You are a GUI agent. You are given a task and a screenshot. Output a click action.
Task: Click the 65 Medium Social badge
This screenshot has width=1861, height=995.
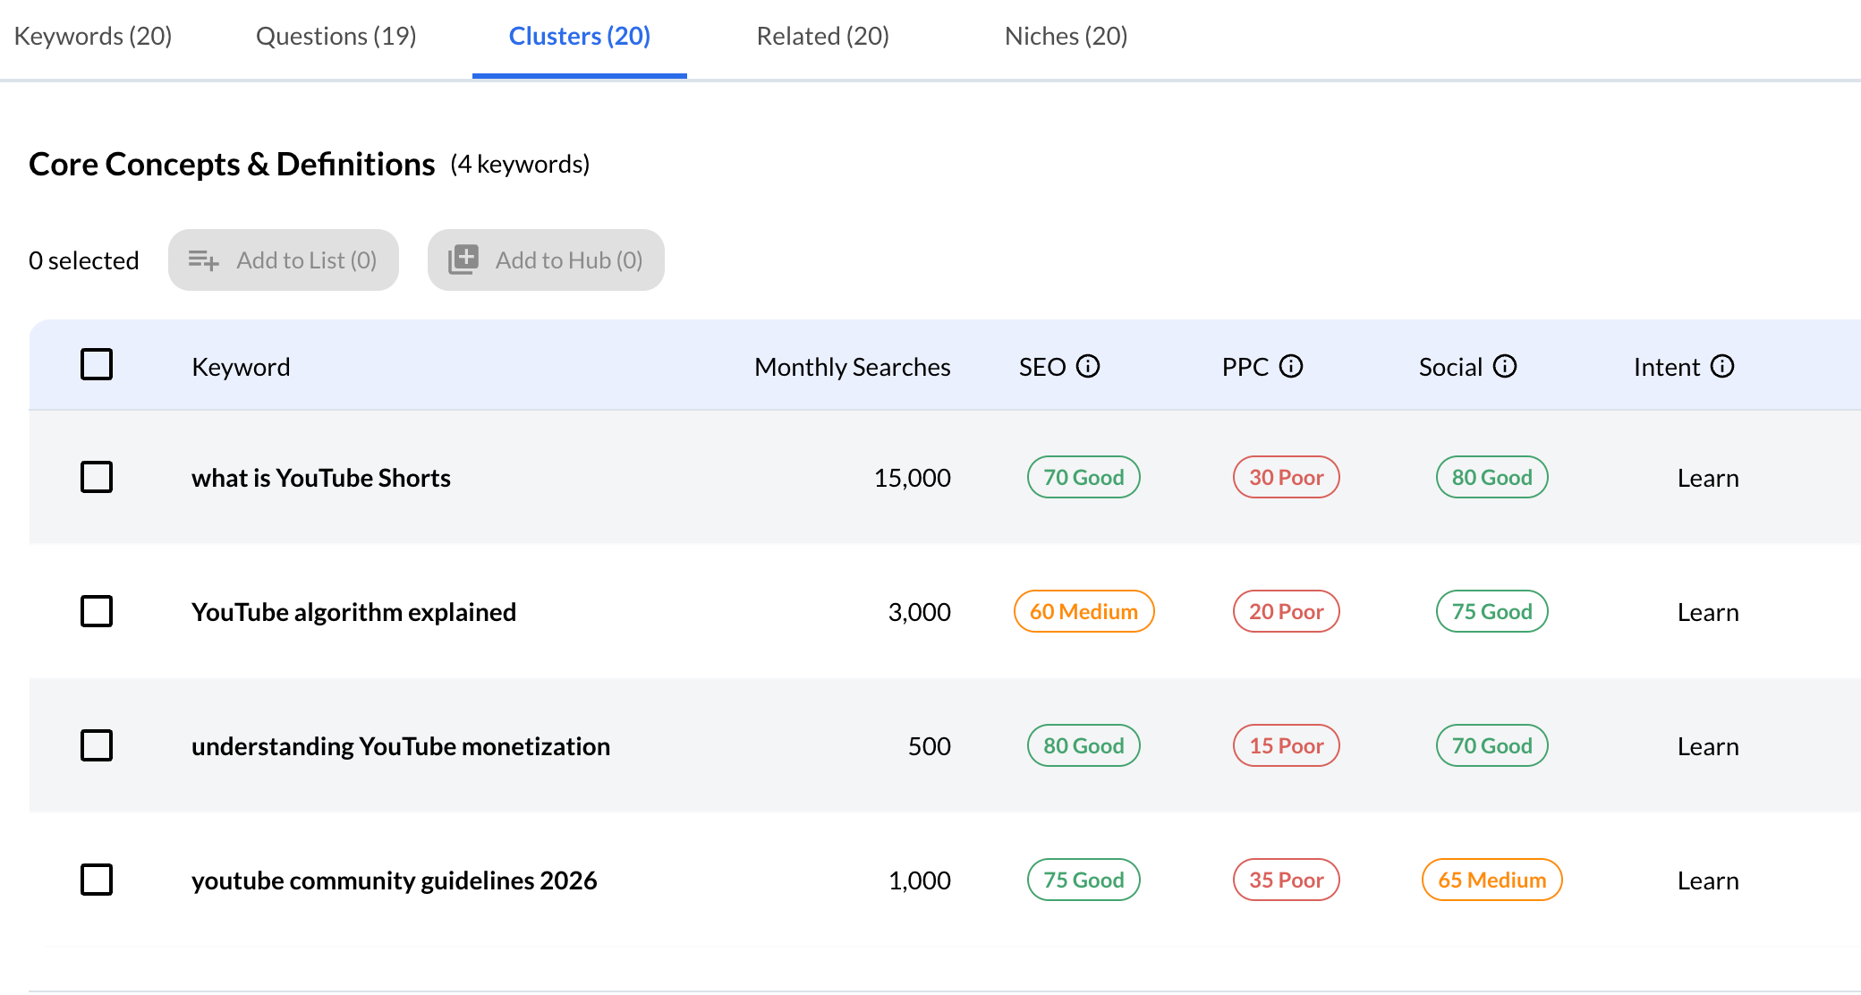1491,880
